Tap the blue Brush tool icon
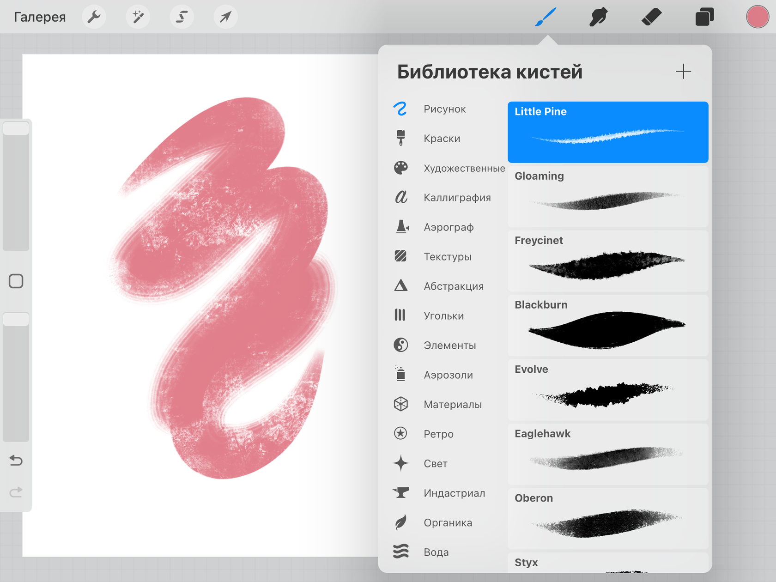 point(546,17)
